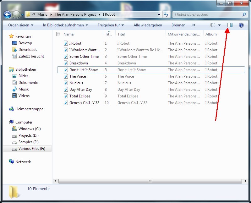Image resolution: width=251 pixels, height=203 pixels.
Task: Click 'Music' in the address breadcrumb
Action: coord(42,14)
